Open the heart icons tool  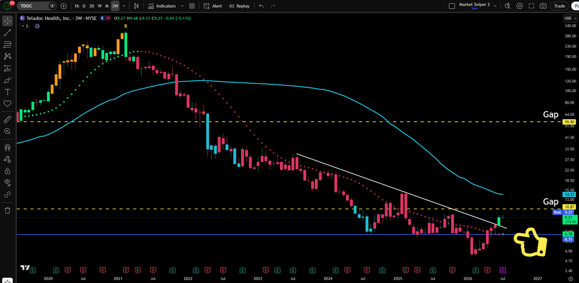[7, 103]
